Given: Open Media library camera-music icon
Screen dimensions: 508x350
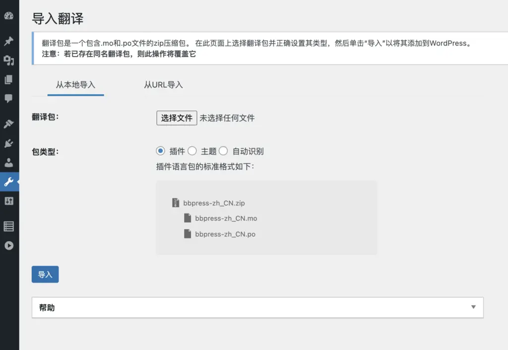Looking at the screenshot, I should [8, 60].
